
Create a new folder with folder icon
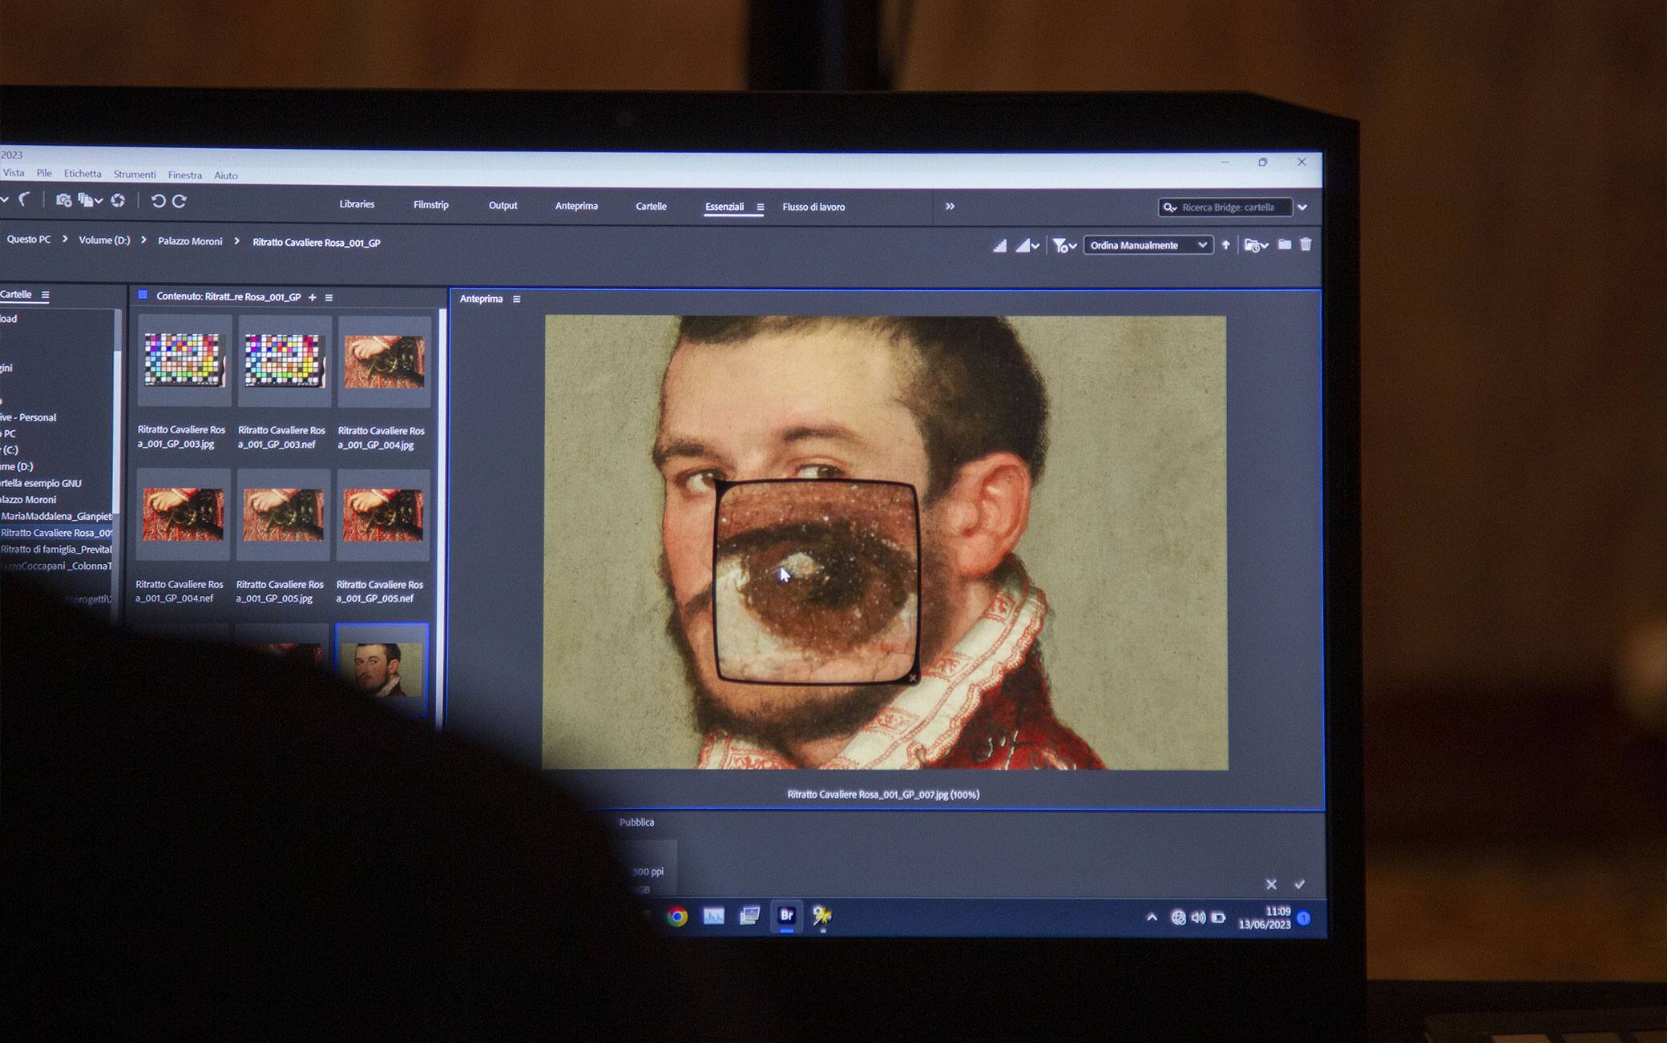coord(1285,244)
